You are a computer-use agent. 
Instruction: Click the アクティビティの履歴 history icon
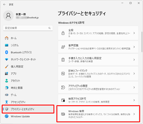coord(63,88)
